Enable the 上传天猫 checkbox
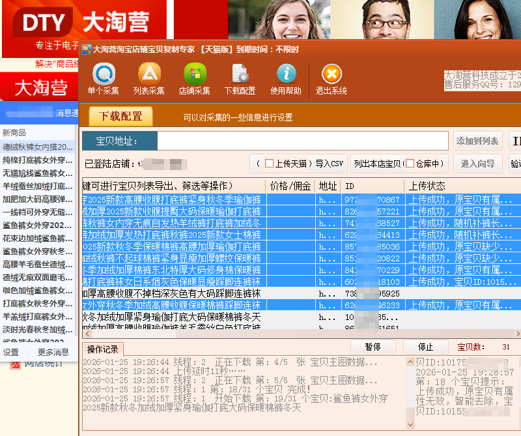 (270, 164)
